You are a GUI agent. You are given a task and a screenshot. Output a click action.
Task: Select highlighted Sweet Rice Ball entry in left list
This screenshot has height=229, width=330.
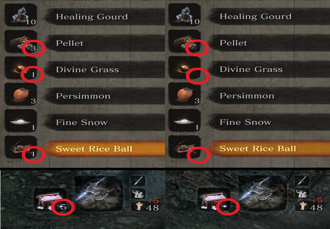click(x=105, y=149)
